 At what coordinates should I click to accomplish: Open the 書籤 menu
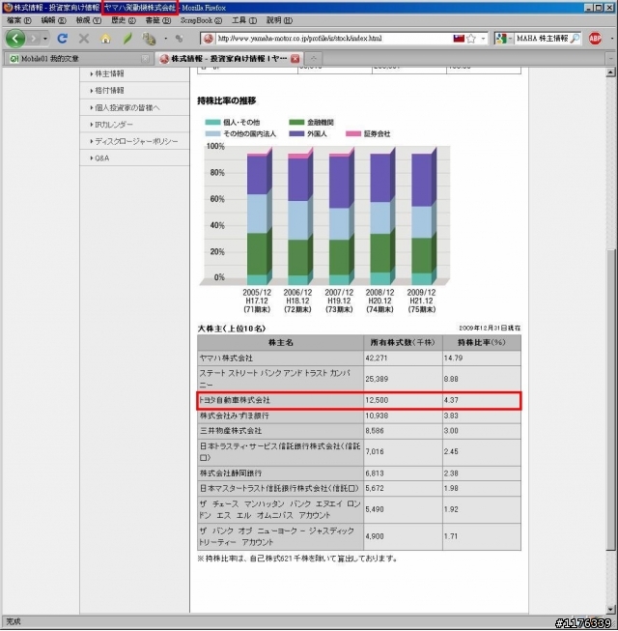click(x=157, y=20)
